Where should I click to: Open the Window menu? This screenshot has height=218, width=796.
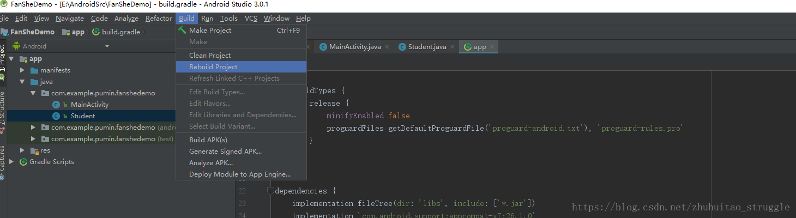point(276,18)
